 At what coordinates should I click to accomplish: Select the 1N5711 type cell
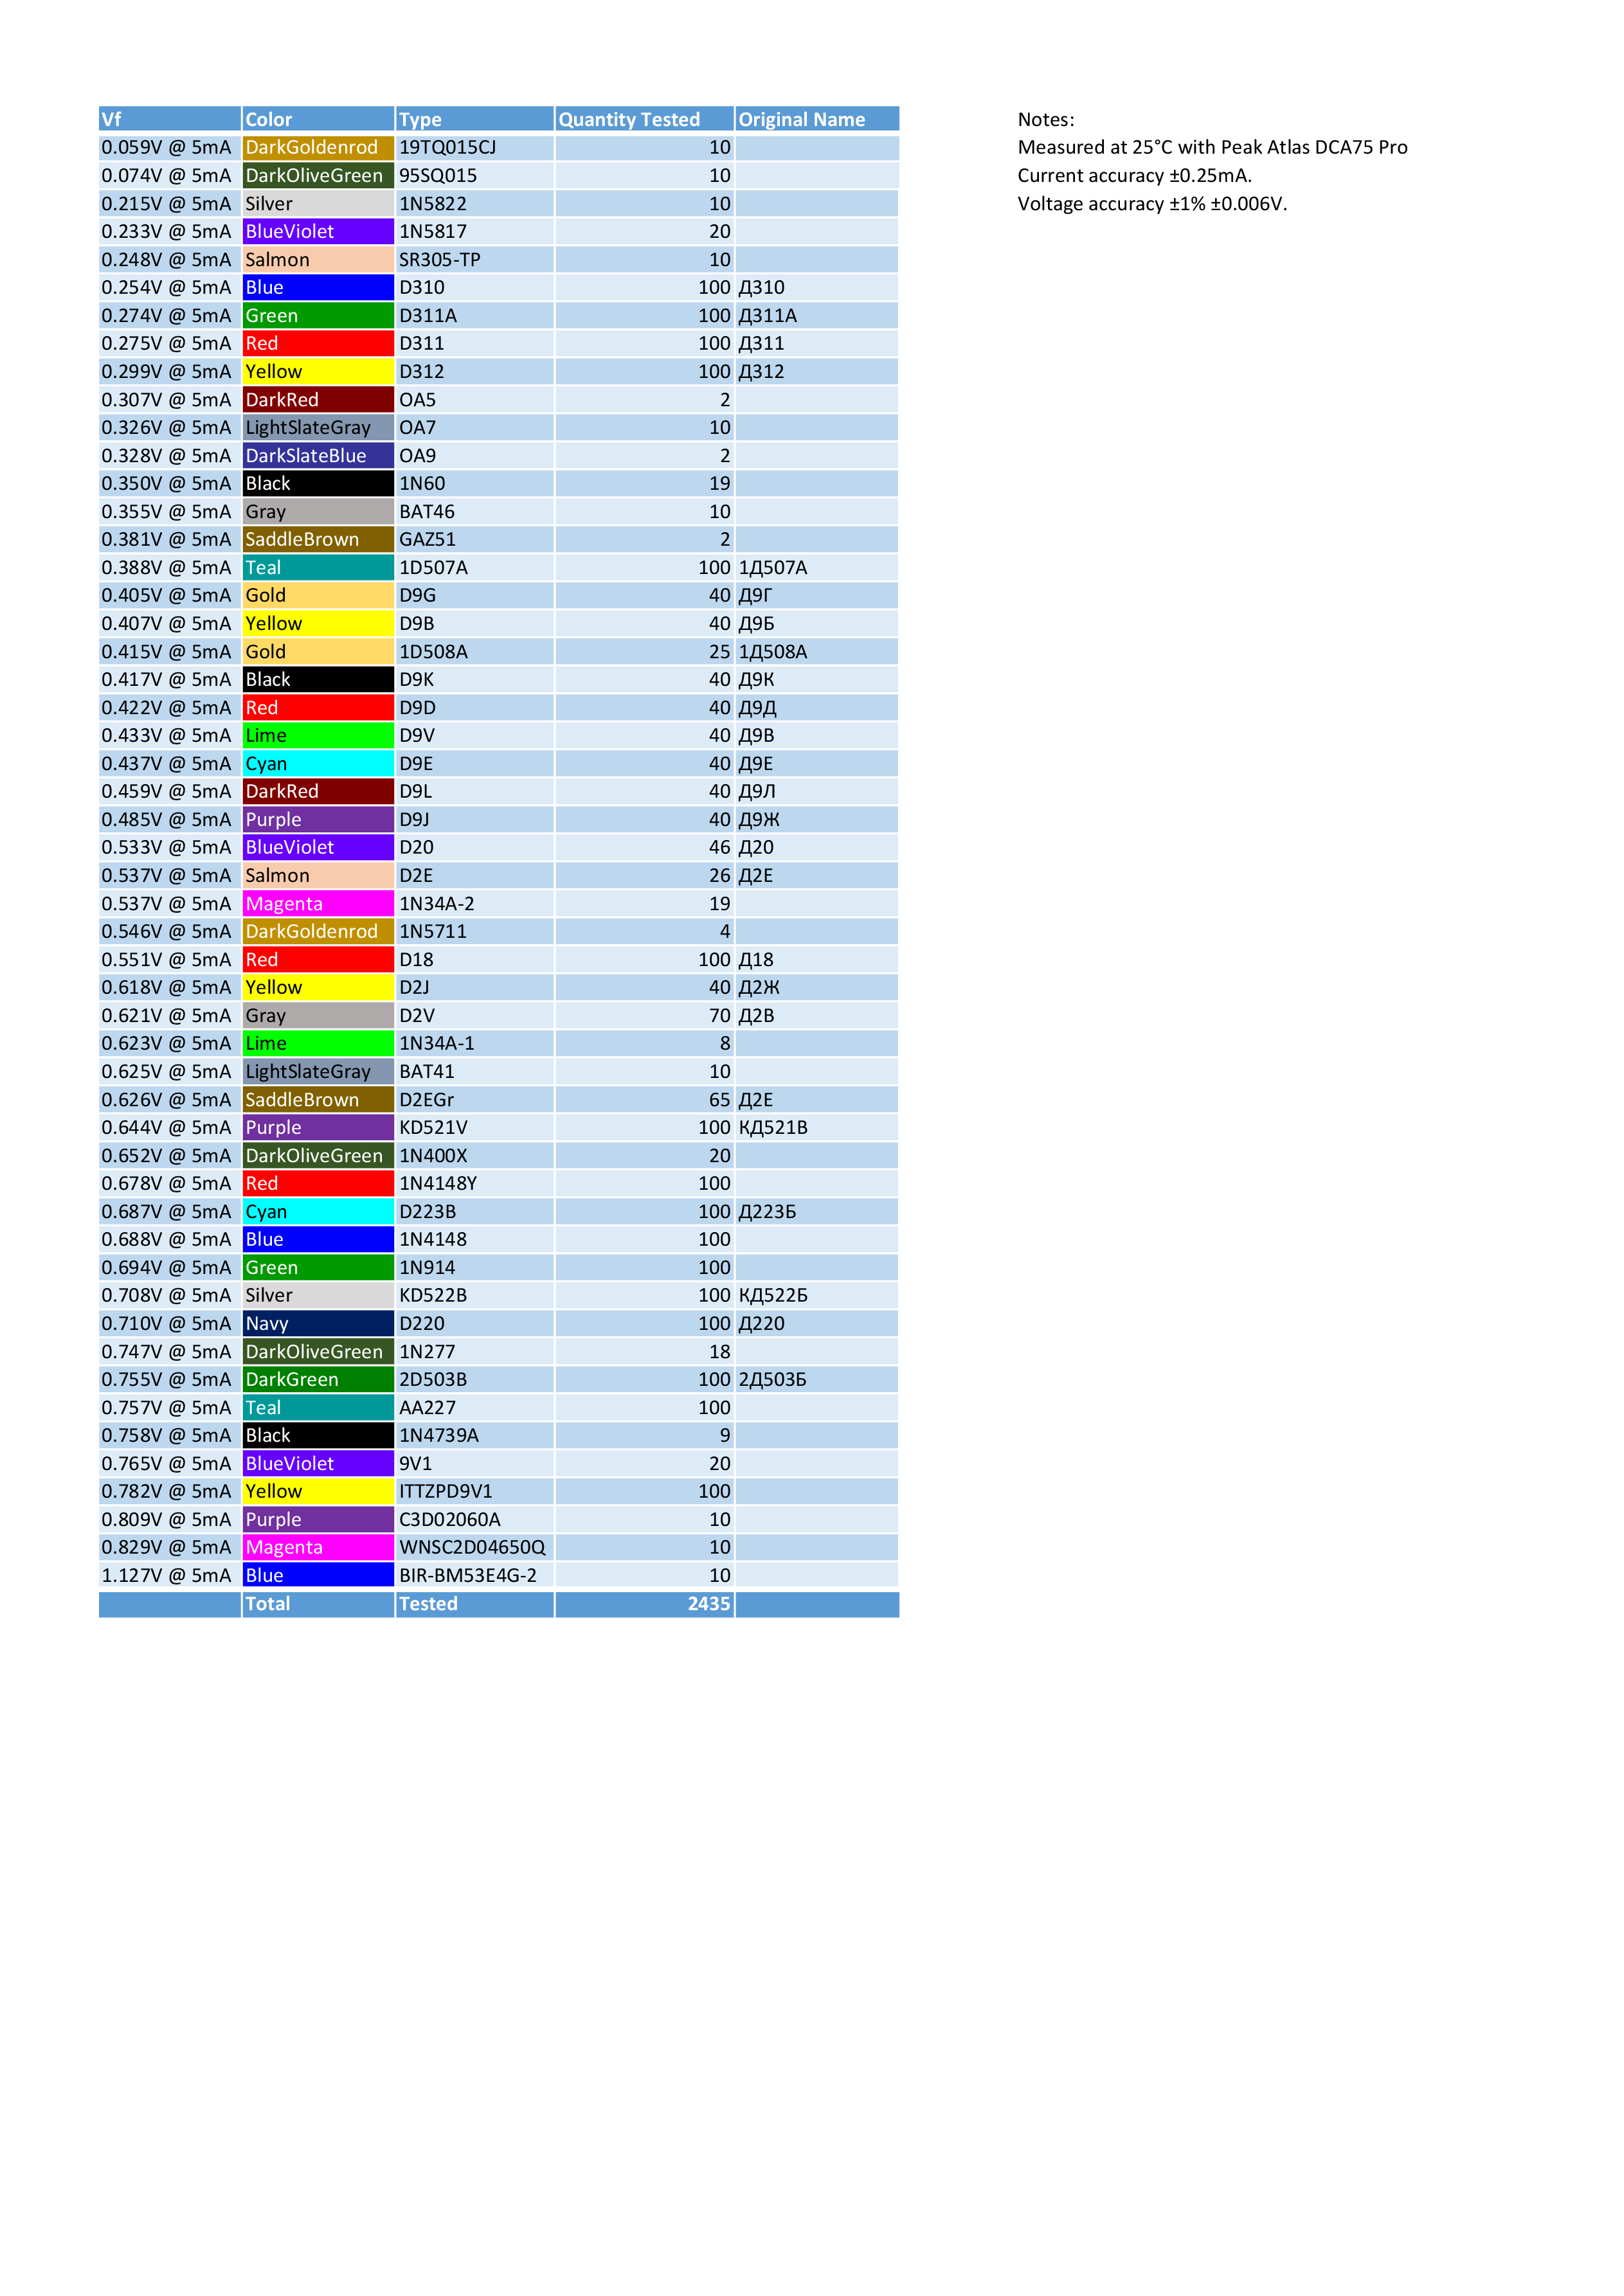475,931
